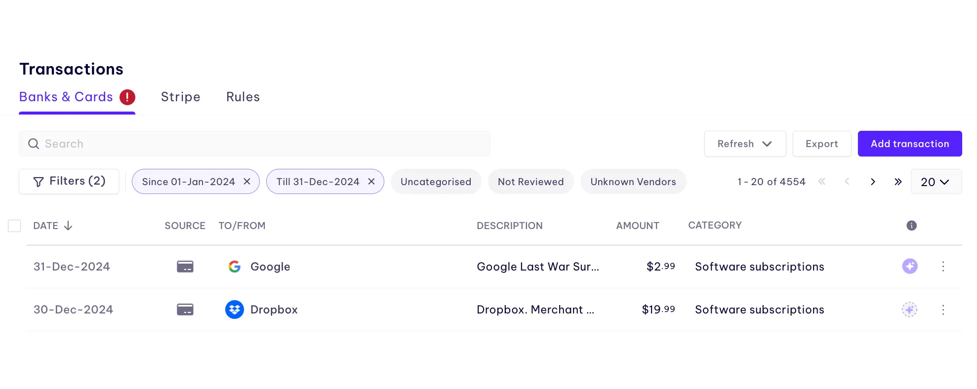Image resolution: width=977 pixels, height=389 pixels.
Task: Tick the select-all transactions checkbox
Action: (14, 226)
